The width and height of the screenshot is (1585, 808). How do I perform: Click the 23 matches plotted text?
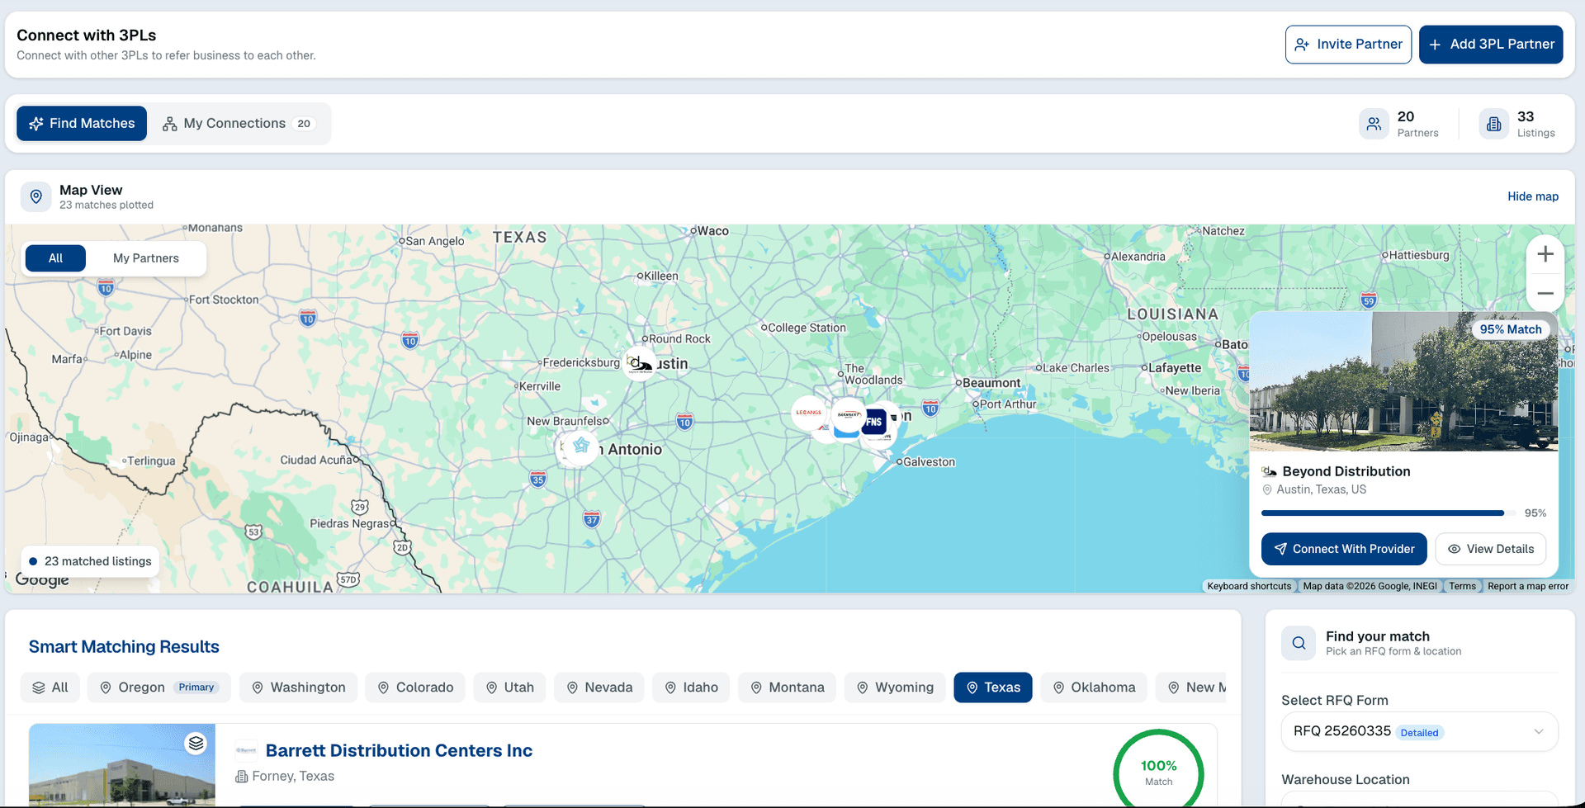106,206
